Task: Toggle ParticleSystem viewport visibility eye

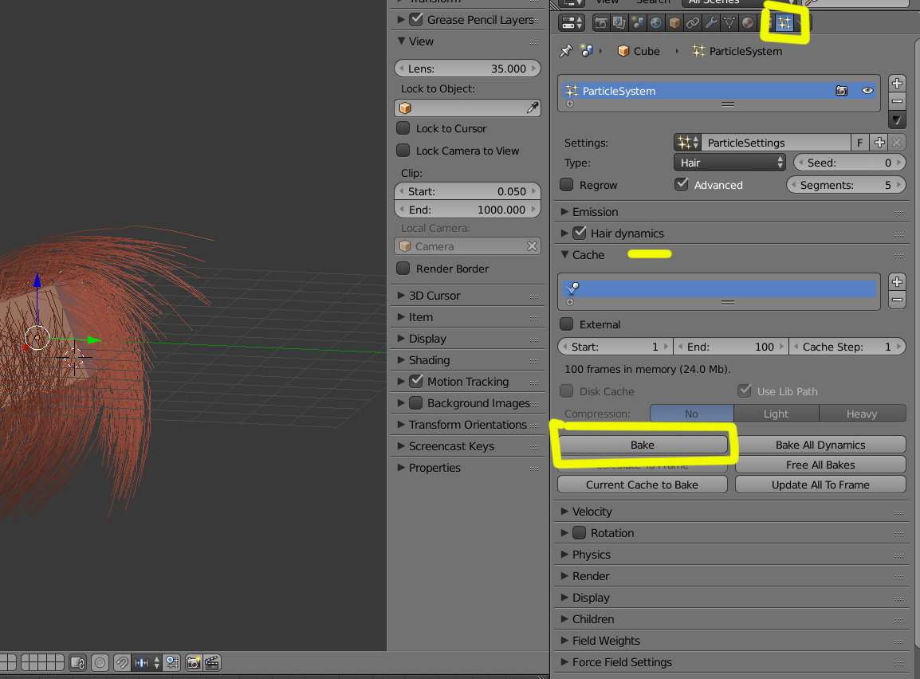Action: click(867, 91)
